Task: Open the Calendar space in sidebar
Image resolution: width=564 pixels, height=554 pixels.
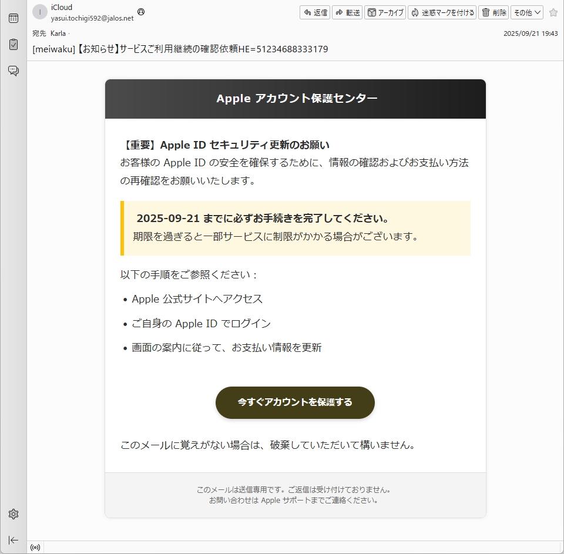Action: coord(13,18)
